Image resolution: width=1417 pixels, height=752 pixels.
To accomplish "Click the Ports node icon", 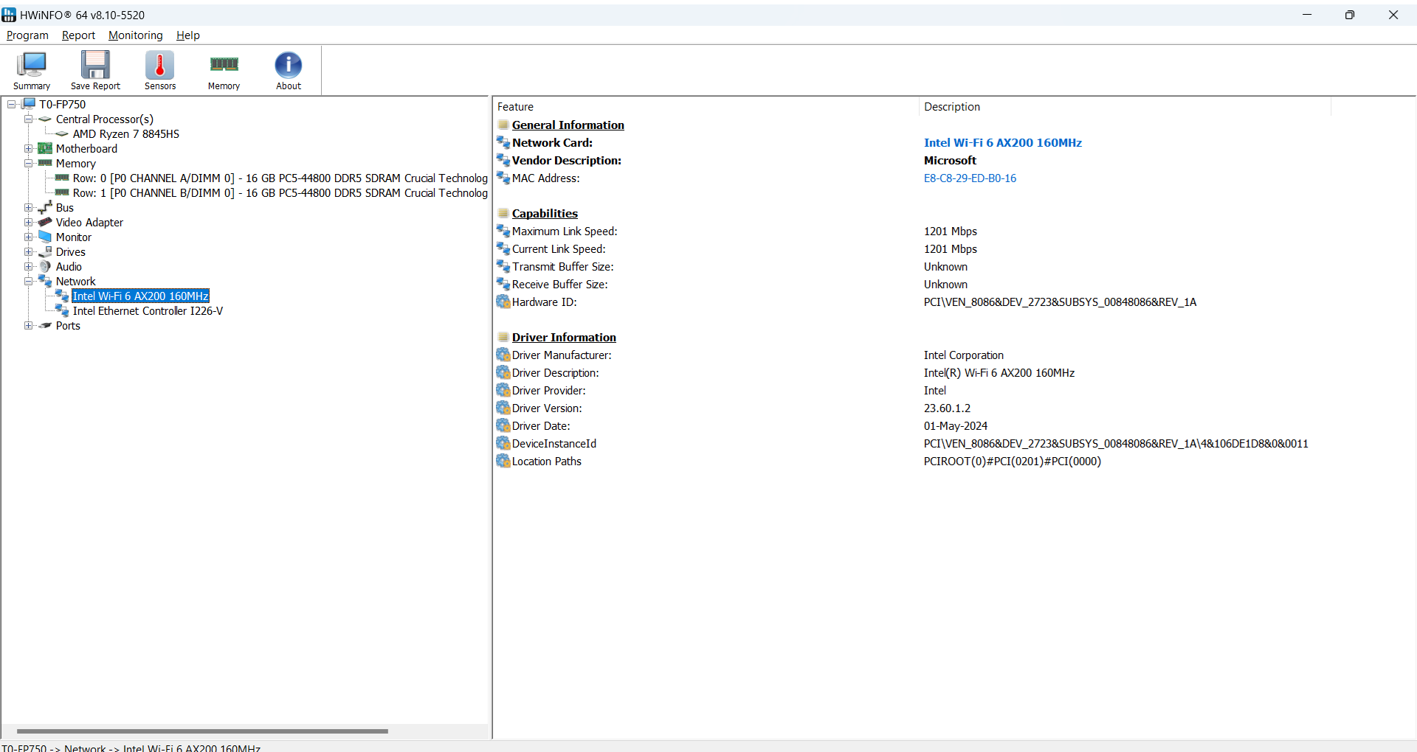I will click(x=45, y=325).
